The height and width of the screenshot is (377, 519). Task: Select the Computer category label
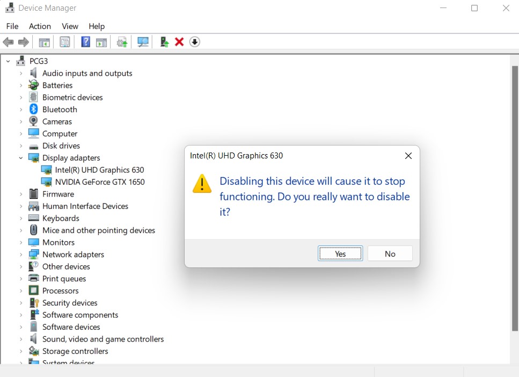[60, 134]
